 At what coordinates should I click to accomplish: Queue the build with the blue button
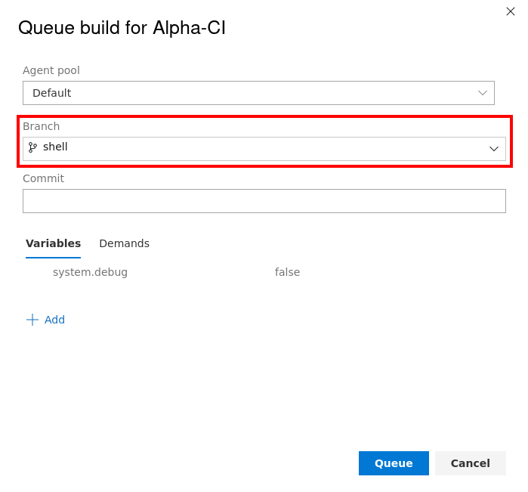point(394,463)
